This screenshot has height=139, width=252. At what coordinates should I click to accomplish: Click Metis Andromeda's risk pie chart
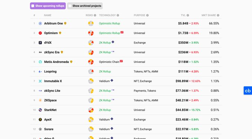pos(91,62)
